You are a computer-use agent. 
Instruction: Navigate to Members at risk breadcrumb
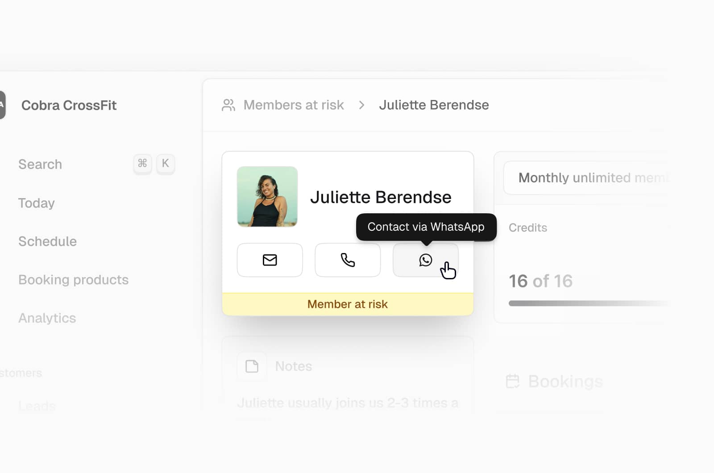294,105
